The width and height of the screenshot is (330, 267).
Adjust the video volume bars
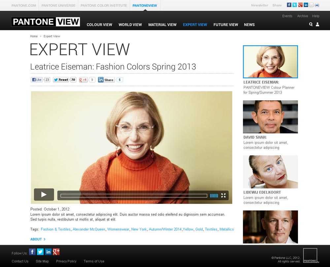pyautogui.click(x=214, y=196)
